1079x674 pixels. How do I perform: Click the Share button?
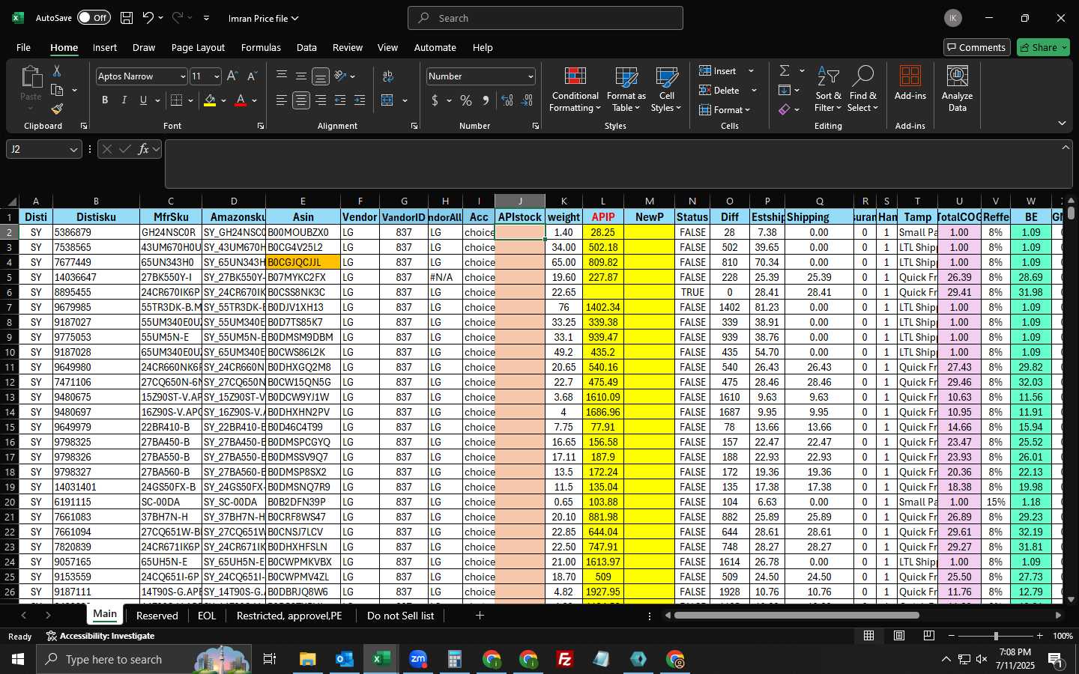1043,47
